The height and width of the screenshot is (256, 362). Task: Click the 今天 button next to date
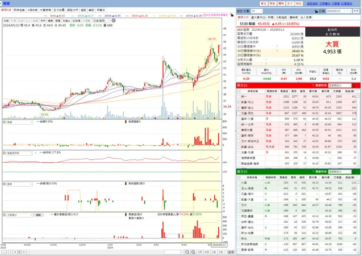pos(356,11)
